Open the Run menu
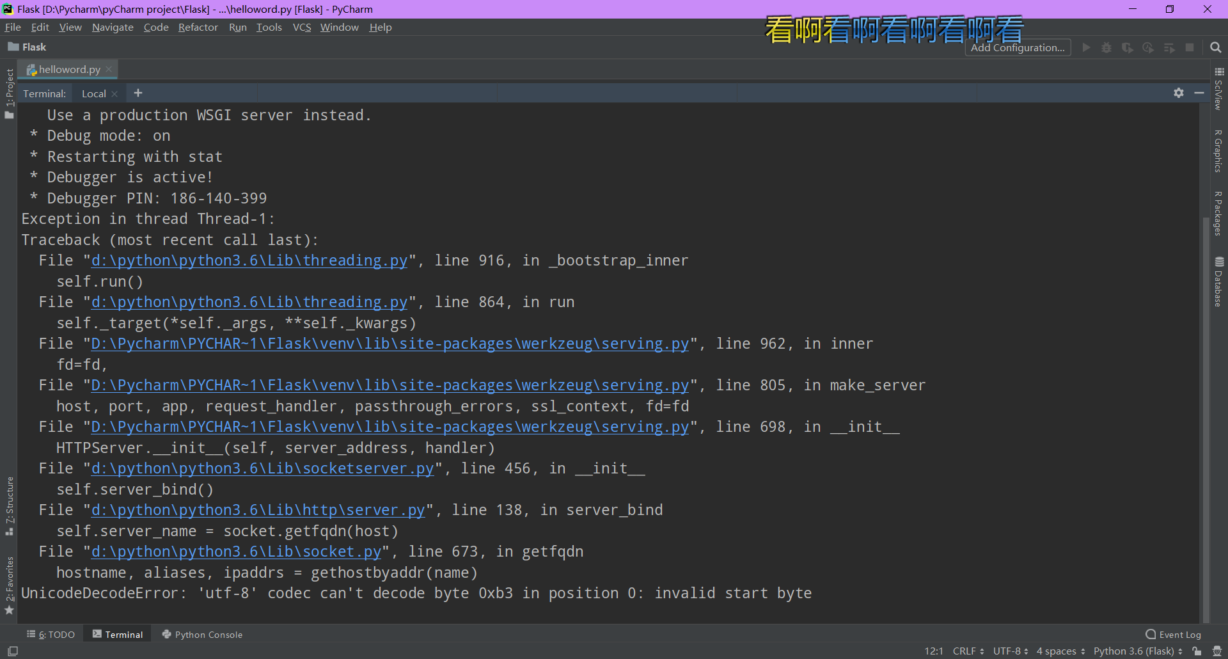The image size is (1228, 659). pyautogui.click(x=238, y=27)
